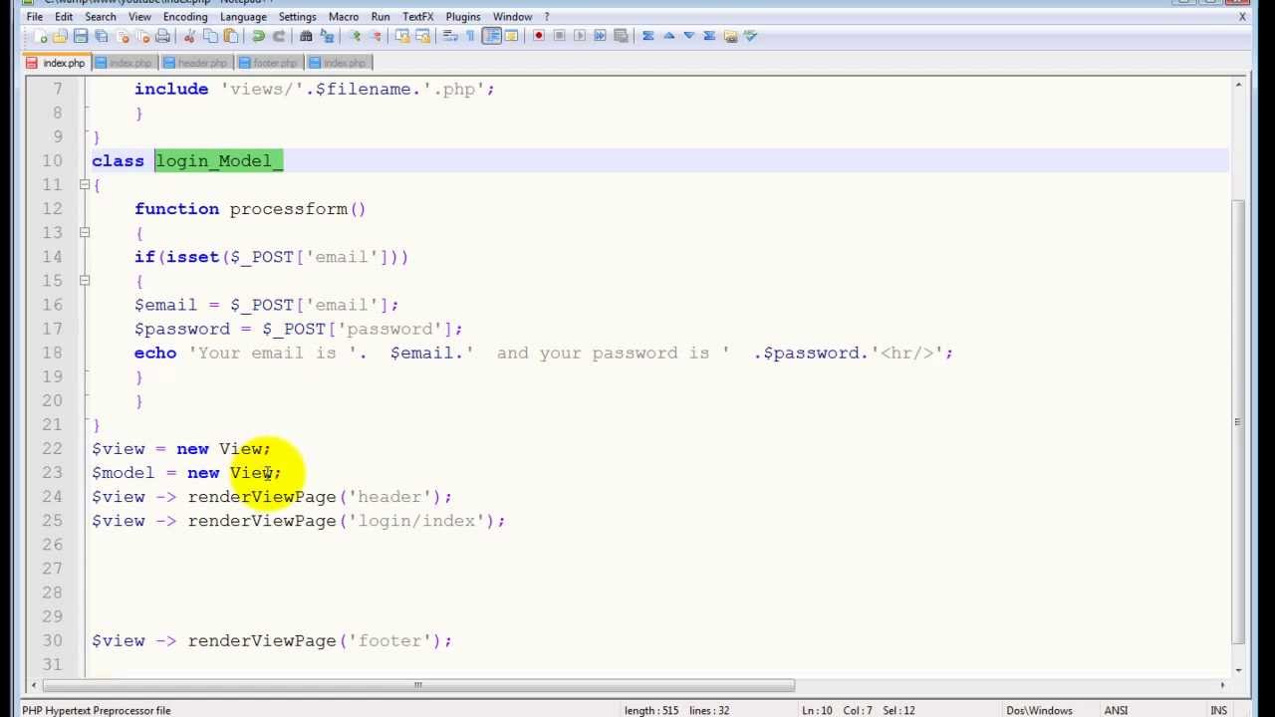Open the Language menu
Screen dimensions: 1275x717
tap(243, 17)
